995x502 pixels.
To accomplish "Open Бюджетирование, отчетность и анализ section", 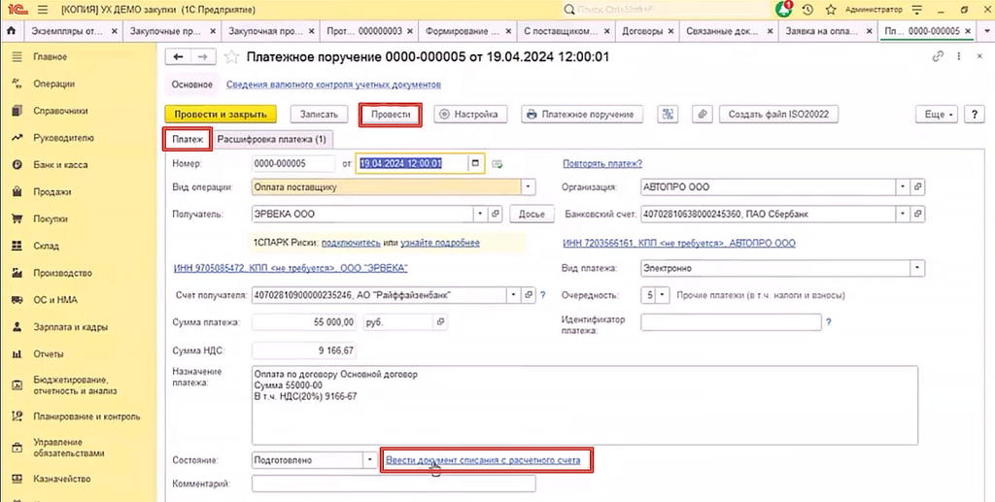I will (75, 385).
